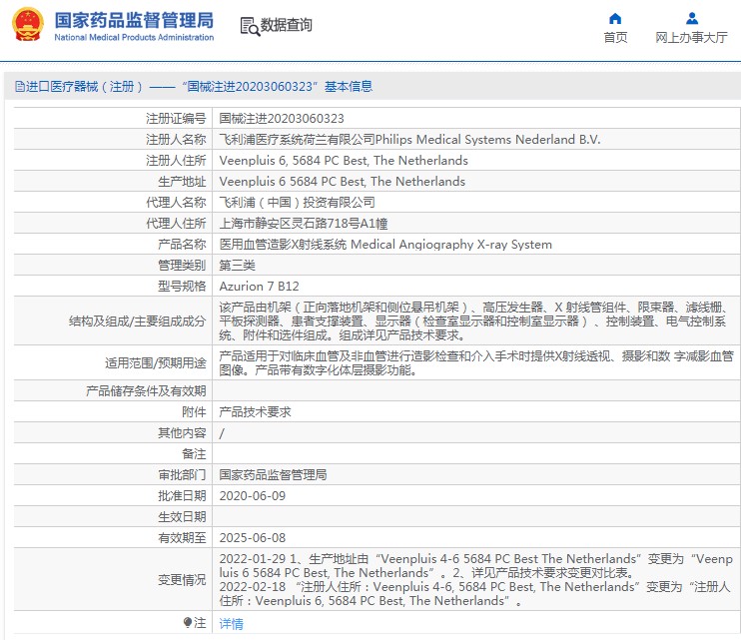Click the 2022-02-18 change record text
This screenshot has width=741, height=640.
click(475, 594)
